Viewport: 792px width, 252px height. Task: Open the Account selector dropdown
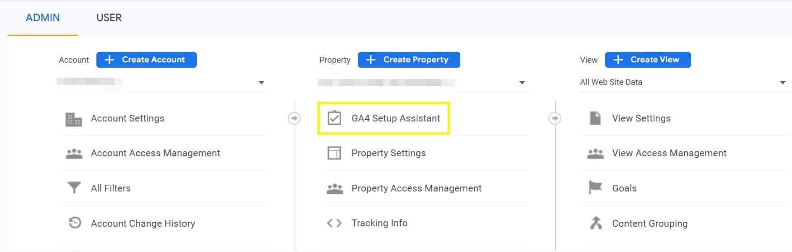tap(162, 83)
